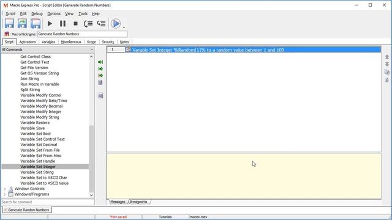
Task: Start the macro with the black Play icon
Action: pos(50,24)
